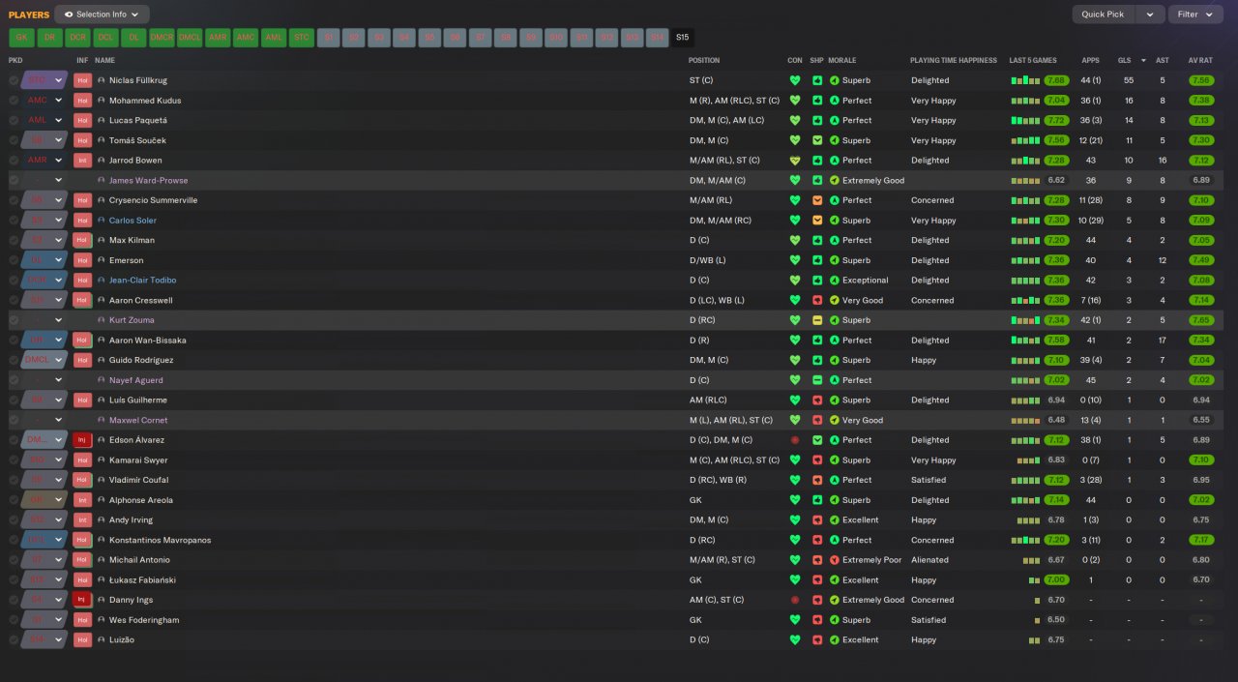Tick the pick checkbox for Kurt Zouma
The width and height of the screenshot is (1238, 682).
point(14,320)
